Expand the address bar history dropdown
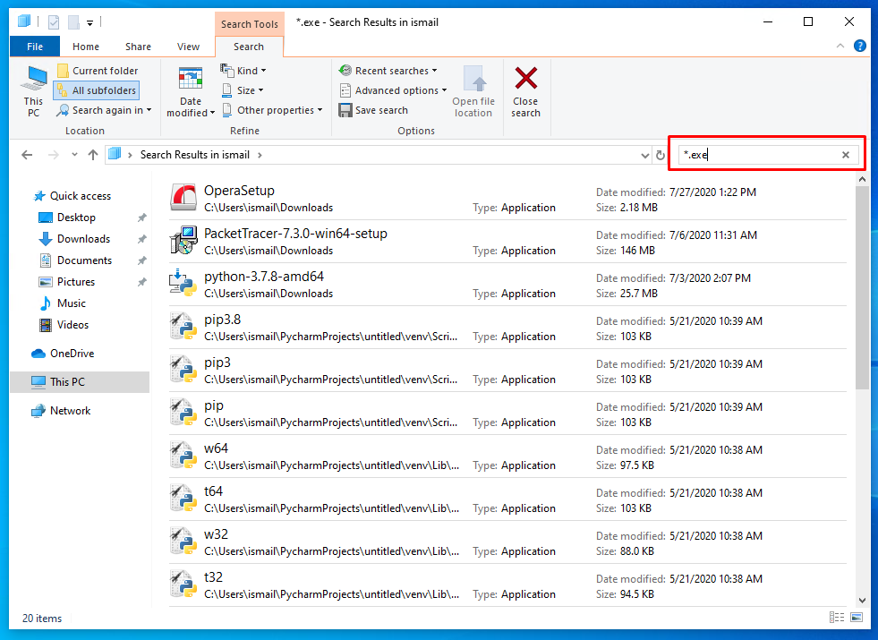The width and height of the screenshot is (878, 640). point(644,155)
